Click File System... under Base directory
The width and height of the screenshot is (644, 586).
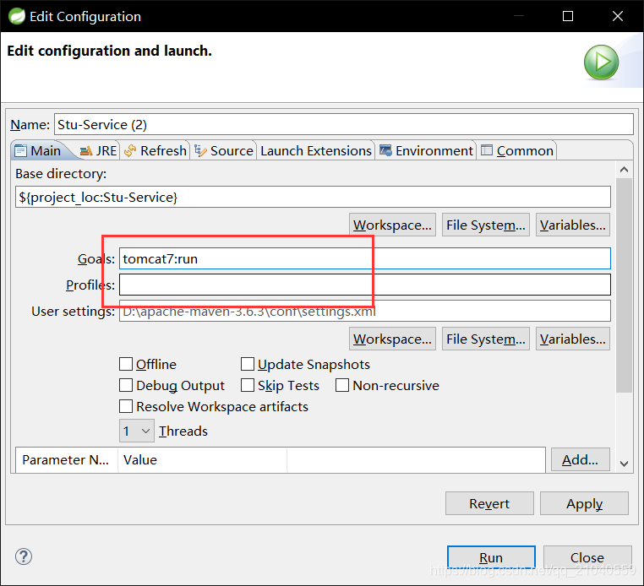pyautogui.click(x=485, y=225)
